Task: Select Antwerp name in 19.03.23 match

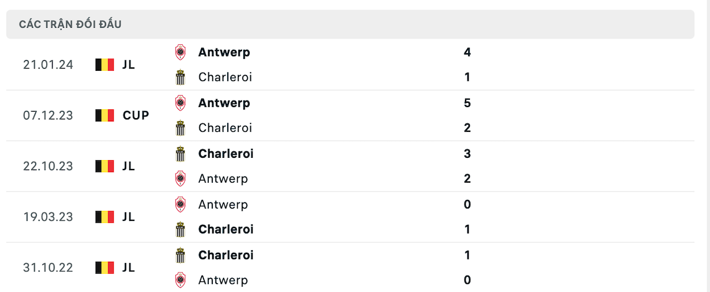Action: tap(223, 205)
